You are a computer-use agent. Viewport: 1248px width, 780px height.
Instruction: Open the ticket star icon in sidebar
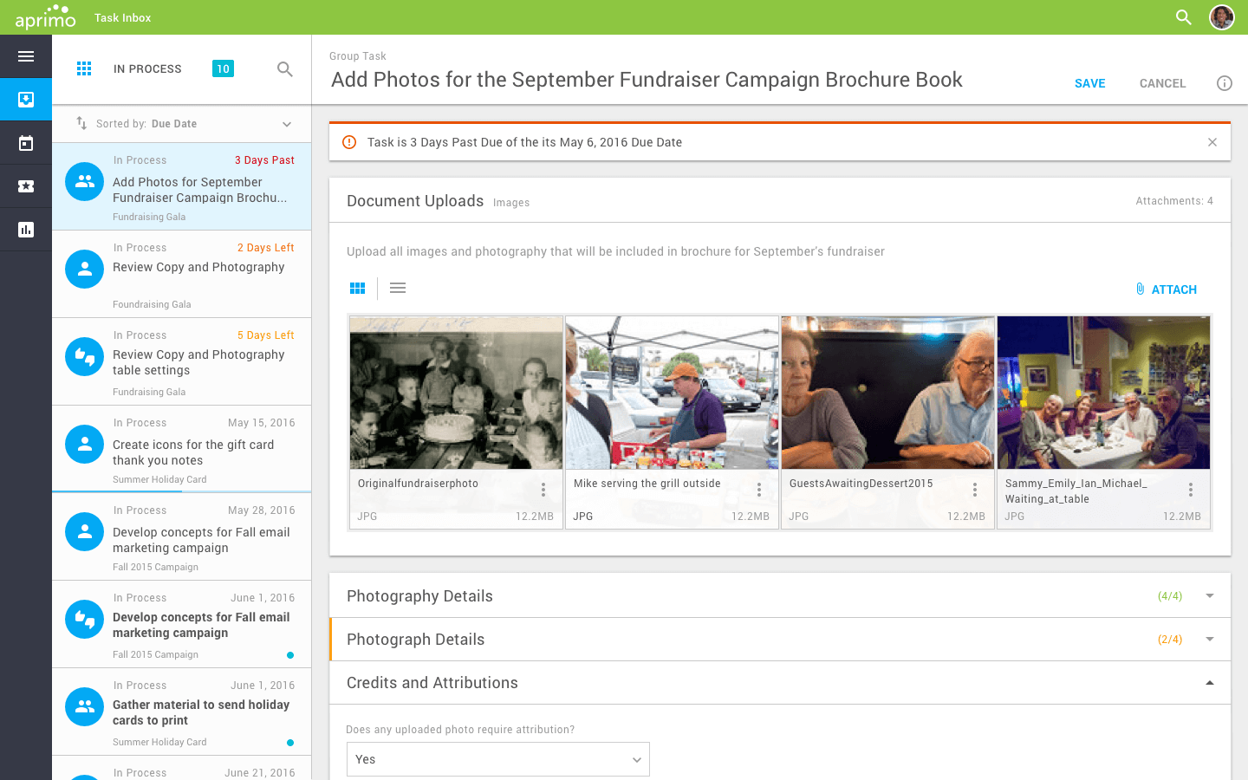pos(26,186)
